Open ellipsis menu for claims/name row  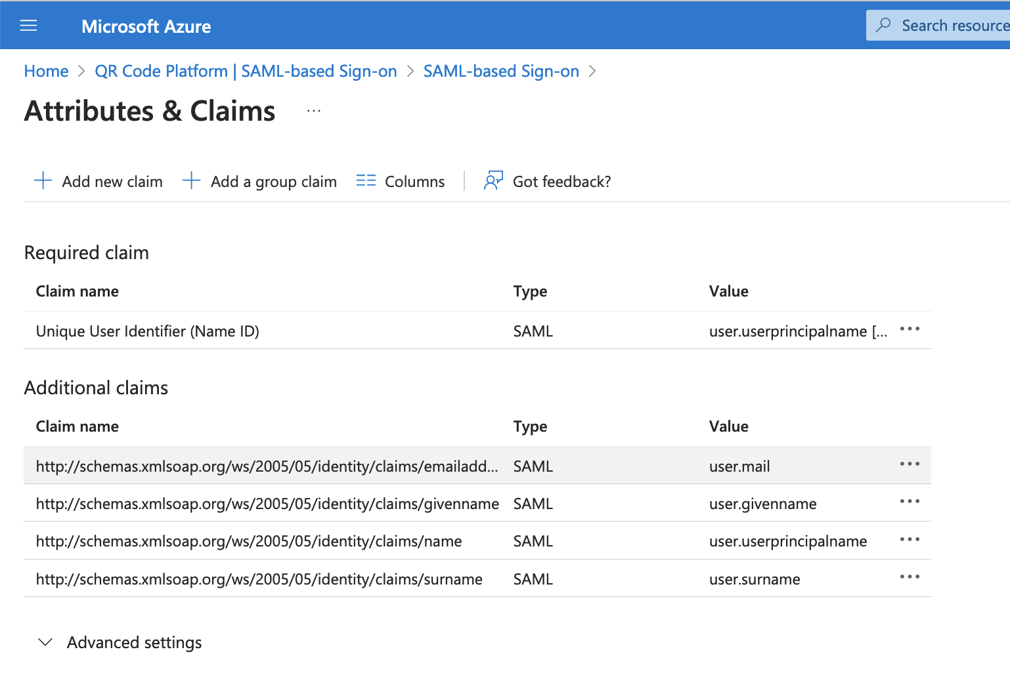tap(910, 539)
